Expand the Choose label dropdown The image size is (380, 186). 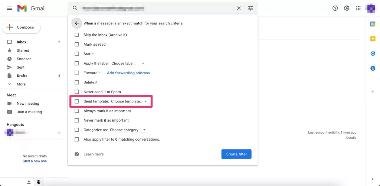pyautogui.click(x=128, y=63)
